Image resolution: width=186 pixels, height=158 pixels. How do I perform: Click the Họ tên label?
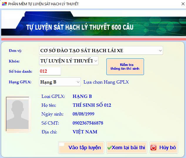49,105
